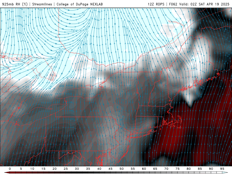The height and width of the screenshot is (174, 232).
Task: Select the 'Streamlines' label in header
Action: point(42,4)
